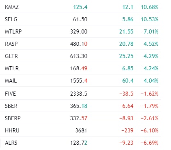Click MTLRP price 329.00
171x150 pixels.
(79, 31)
